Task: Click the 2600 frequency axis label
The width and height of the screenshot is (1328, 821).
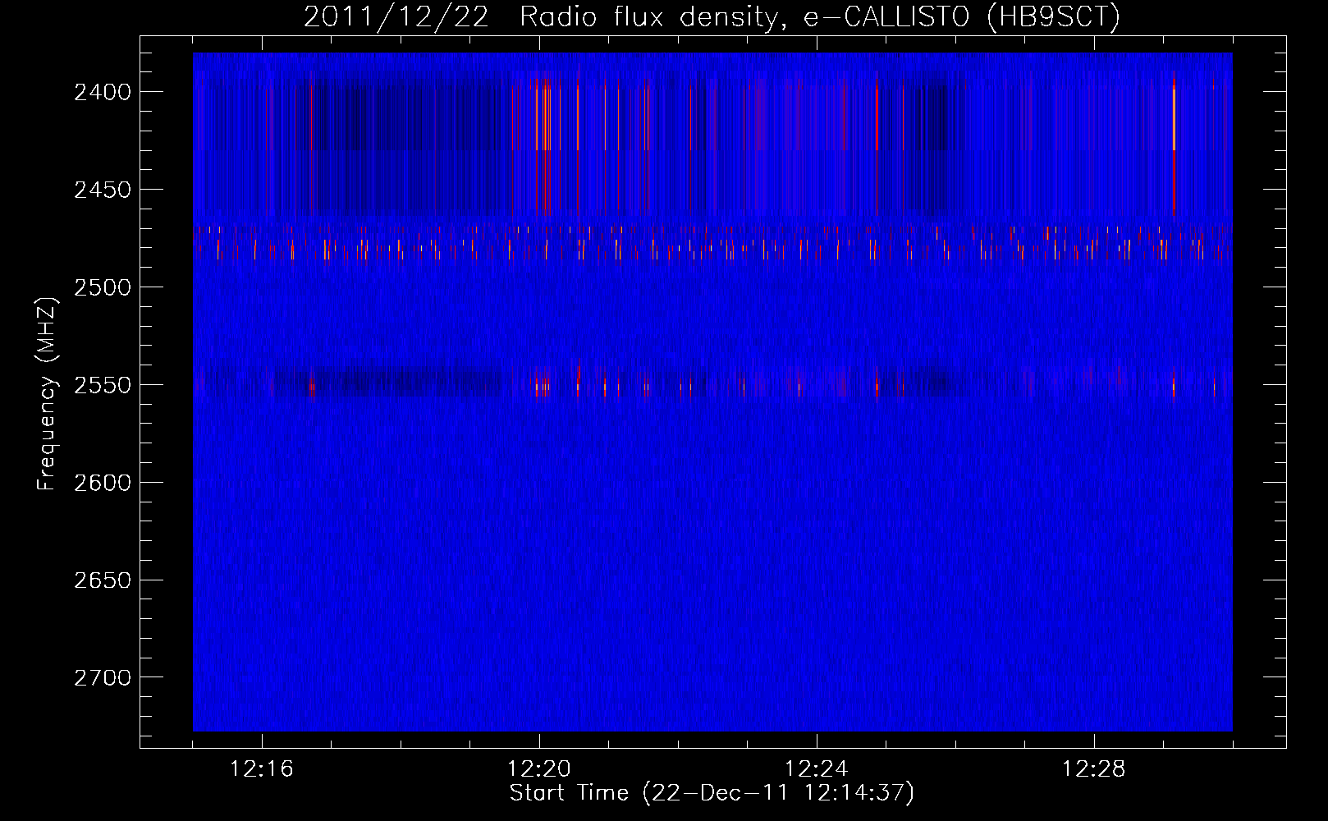Action: [103, 483]
